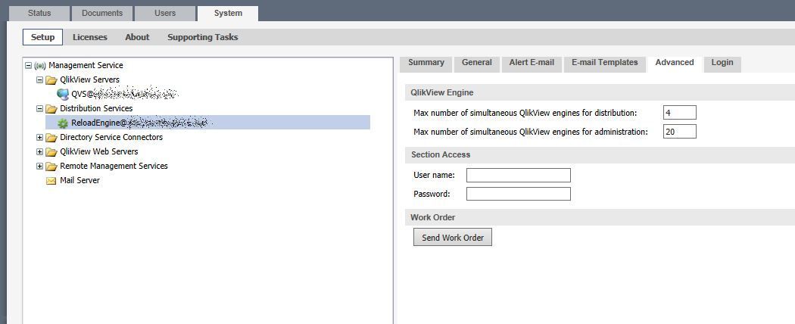Image resolution: width=795 pixels, height=324 pixels.
Task: Open the Login tab
Action: [x=722, y=63]
